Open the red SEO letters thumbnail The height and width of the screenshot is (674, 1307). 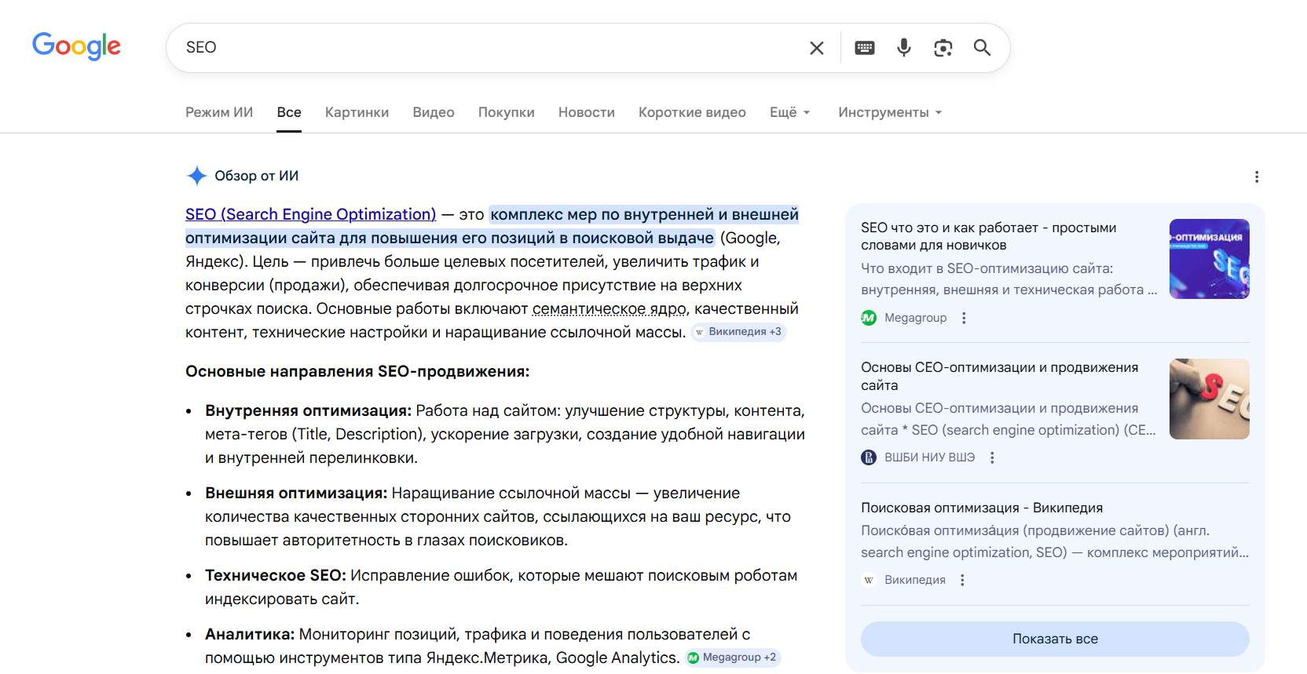coord(1210,399)
